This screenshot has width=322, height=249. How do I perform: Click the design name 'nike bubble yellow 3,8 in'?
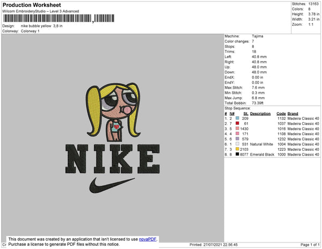coord(41,26)
